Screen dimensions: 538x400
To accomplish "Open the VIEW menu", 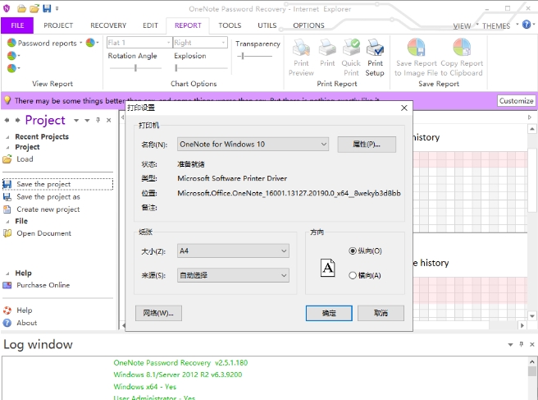I will pos(462,26).
